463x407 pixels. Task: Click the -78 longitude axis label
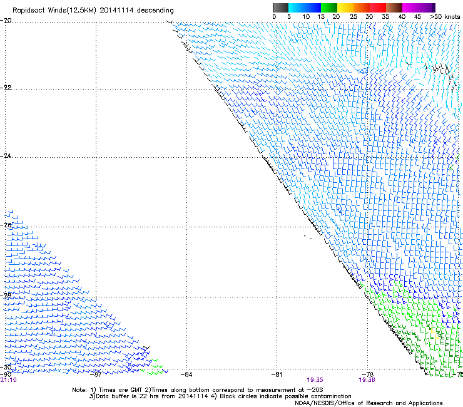click(368, 374)
